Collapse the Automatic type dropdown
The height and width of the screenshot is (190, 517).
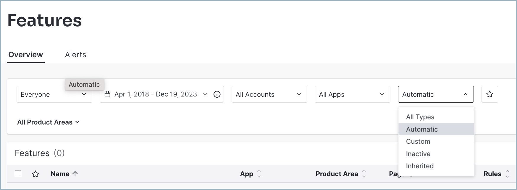pyautogui.click(x=436, y=94)
